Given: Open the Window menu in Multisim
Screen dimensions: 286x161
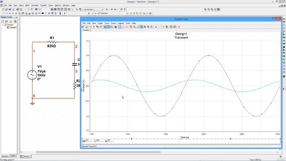Looking at the screenshot, I should 66,5.
